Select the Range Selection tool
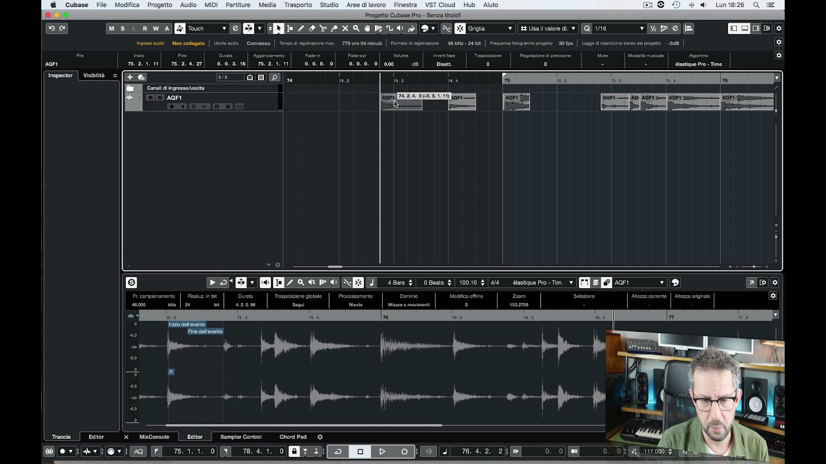Viewport: 826px width, 464px height. pos(290,28)
